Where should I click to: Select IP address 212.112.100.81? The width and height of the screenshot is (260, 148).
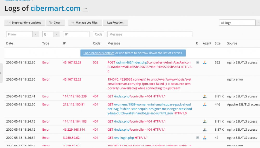74,104
